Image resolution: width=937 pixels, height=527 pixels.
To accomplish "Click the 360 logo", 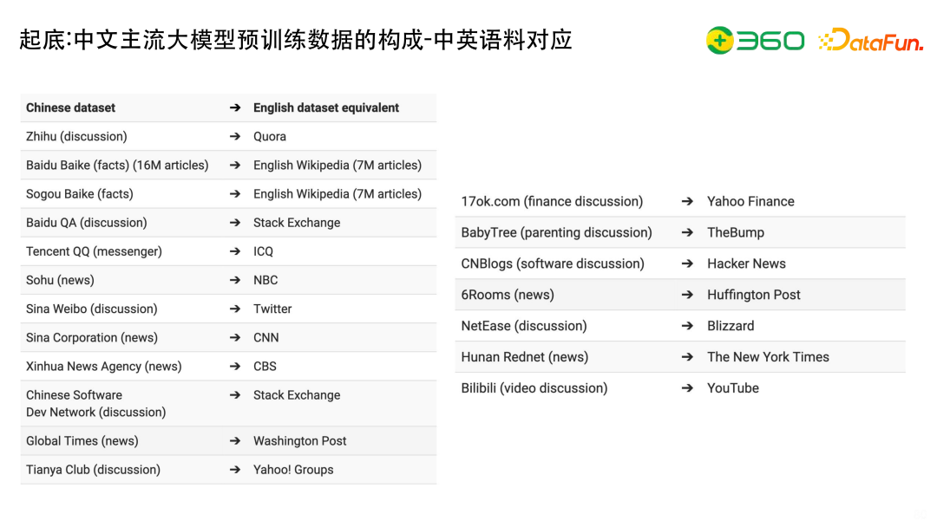I will pos(755,41).
